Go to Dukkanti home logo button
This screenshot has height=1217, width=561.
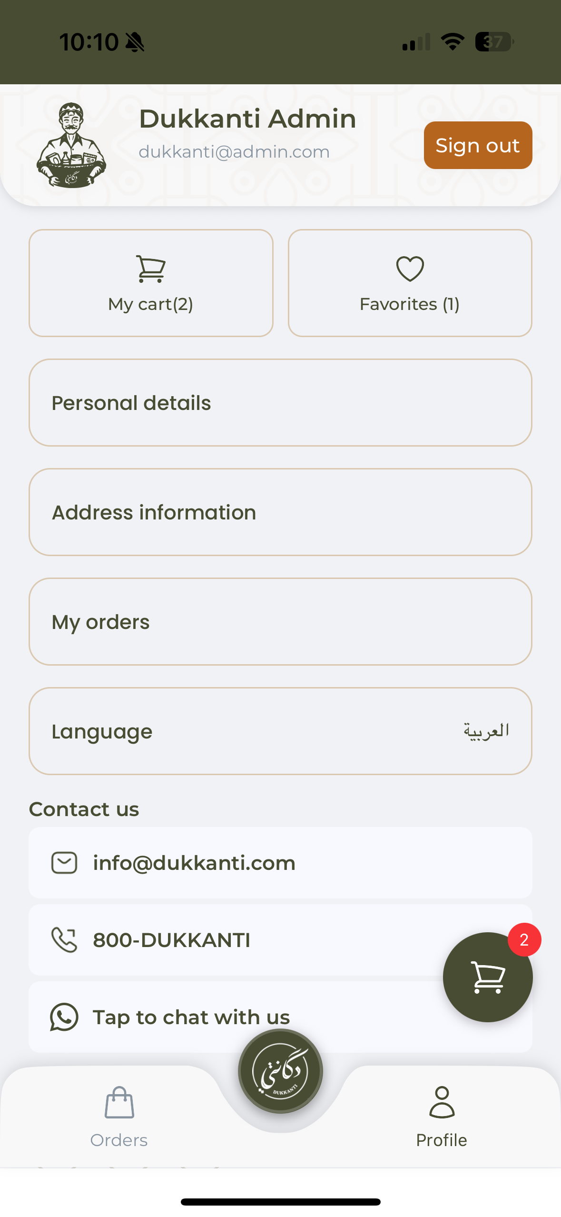[281, 1071]
